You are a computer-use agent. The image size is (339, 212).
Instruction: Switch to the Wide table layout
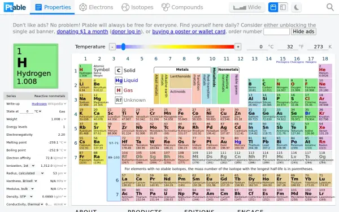[247, 7]
